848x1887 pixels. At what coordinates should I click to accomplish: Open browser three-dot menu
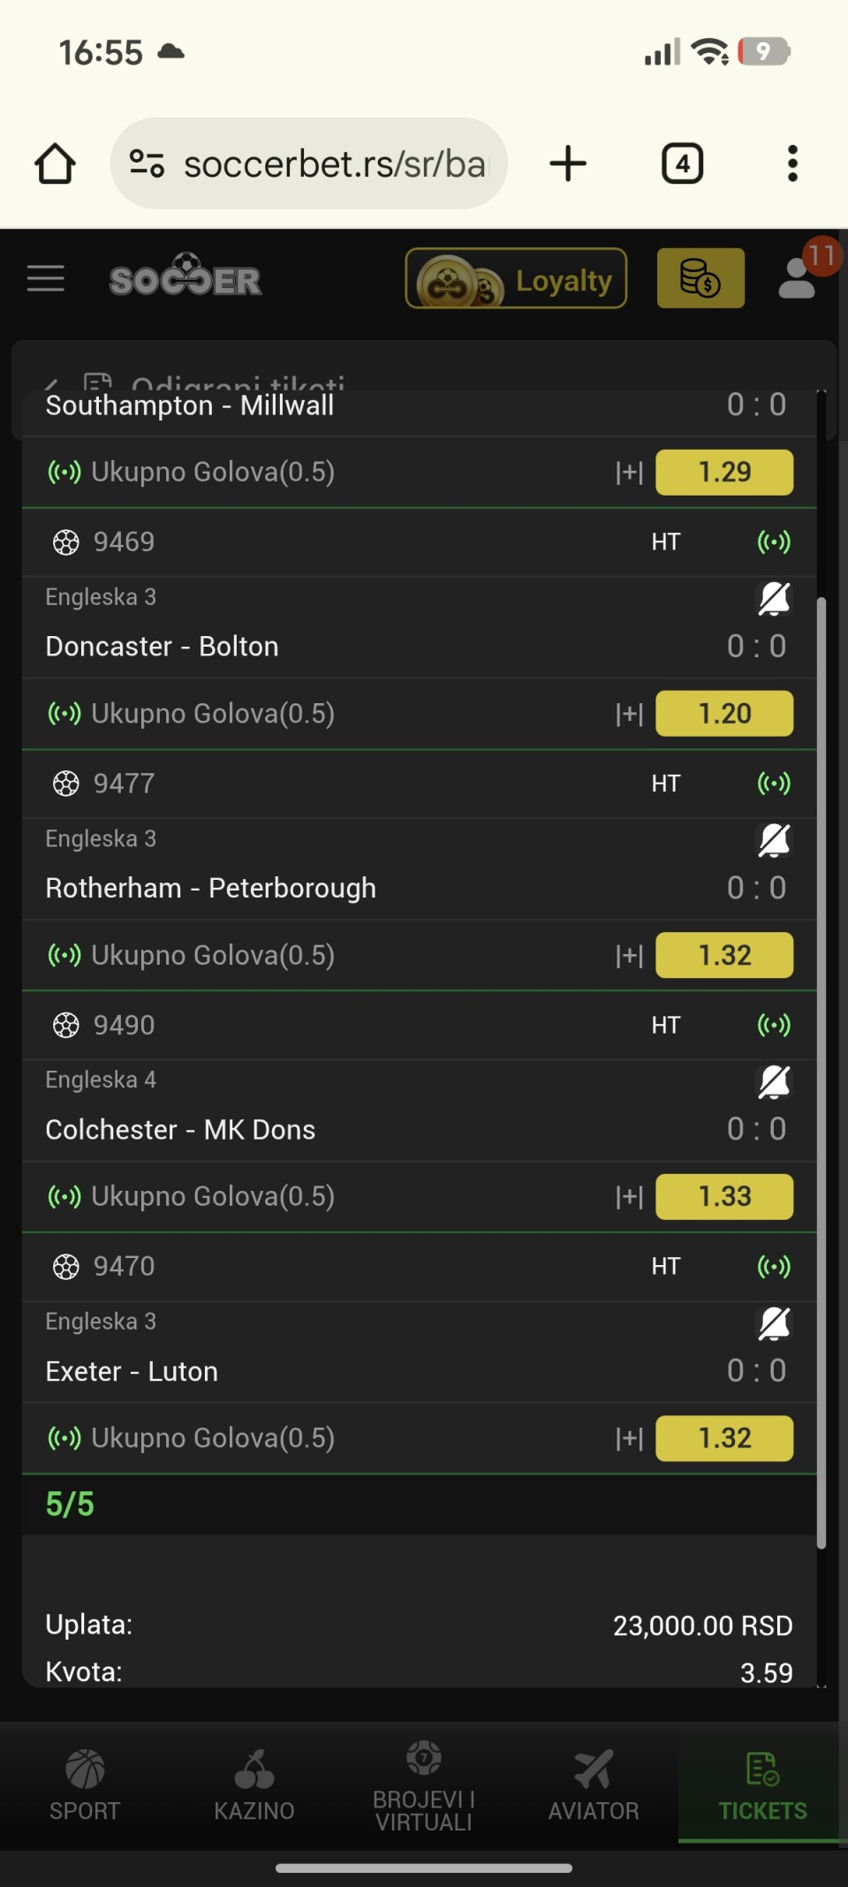pyautogui.click(x=792, y=164)
